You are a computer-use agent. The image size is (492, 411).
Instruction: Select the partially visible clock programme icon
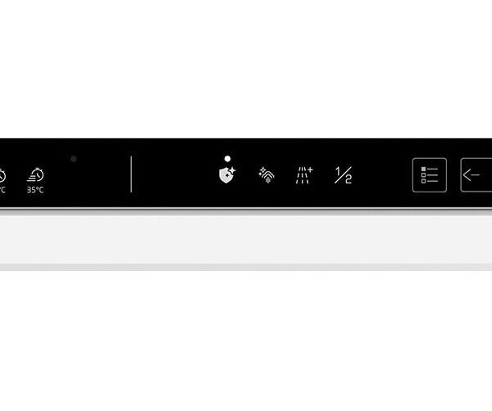2,175
